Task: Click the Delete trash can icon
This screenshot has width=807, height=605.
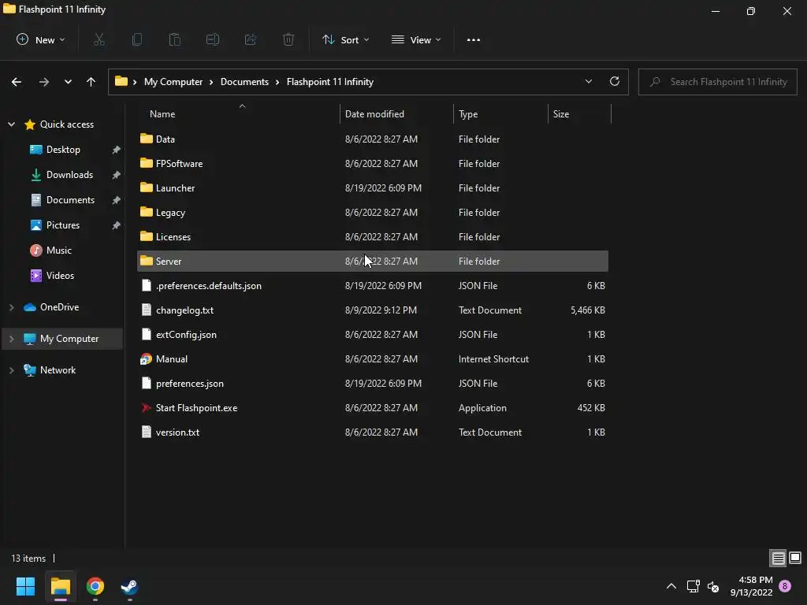Action: pos(288,39)
